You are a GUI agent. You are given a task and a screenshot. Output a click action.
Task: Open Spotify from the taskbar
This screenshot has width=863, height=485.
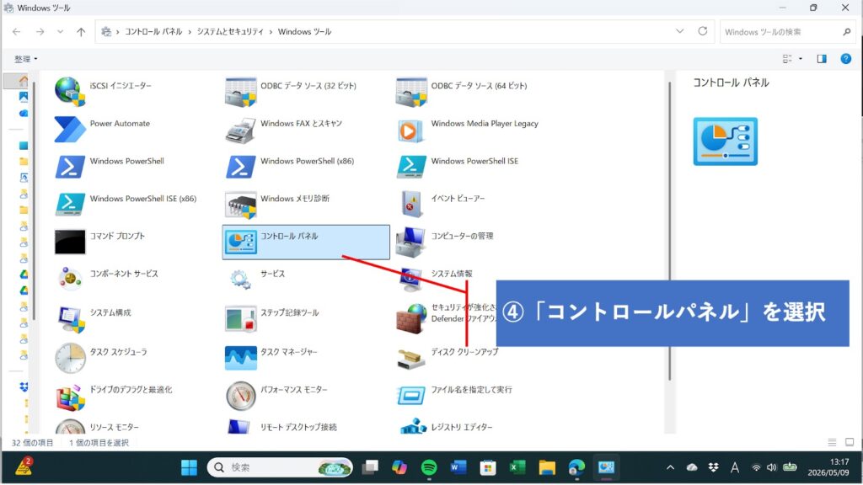(x=429, y=468)
